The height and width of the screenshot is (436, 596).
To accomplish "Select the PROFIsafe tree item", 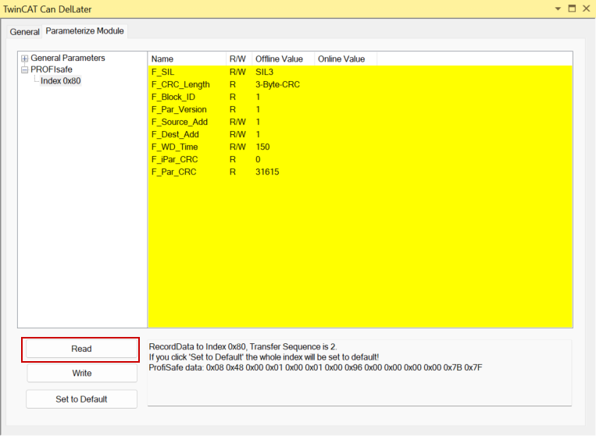I will coord(52,69).
